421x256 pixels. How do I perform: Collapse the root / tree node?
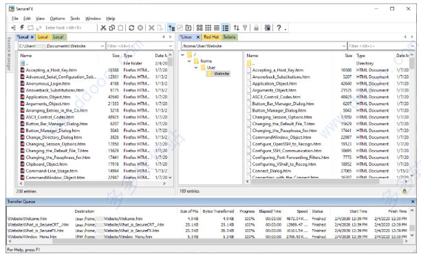click(182, 55)
